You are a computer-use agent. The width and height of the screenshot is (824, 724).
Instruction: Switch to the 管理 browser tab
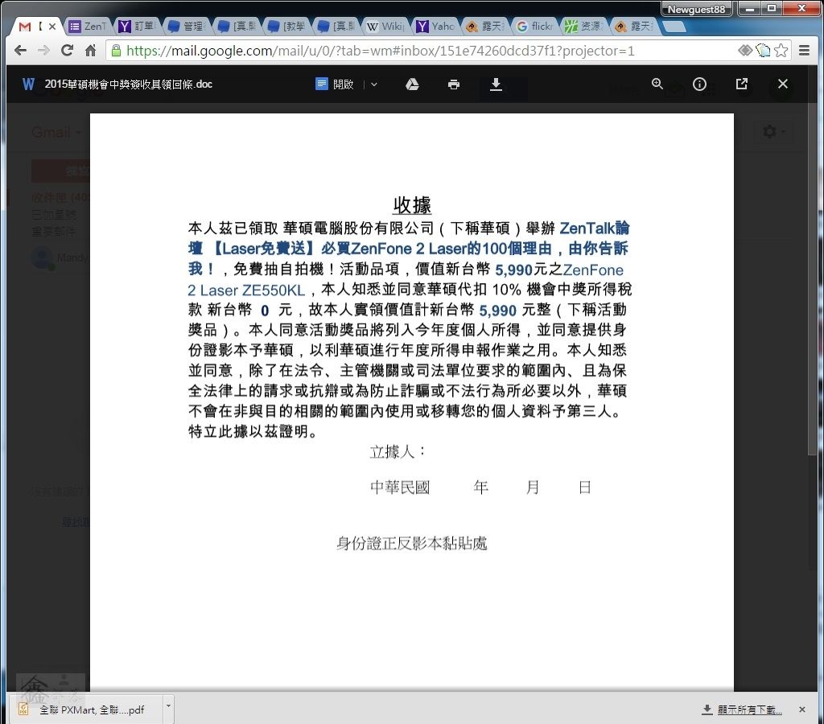186,27
